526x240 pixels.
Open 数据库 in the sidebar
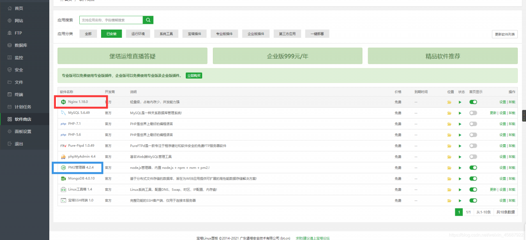pos(25,45)
